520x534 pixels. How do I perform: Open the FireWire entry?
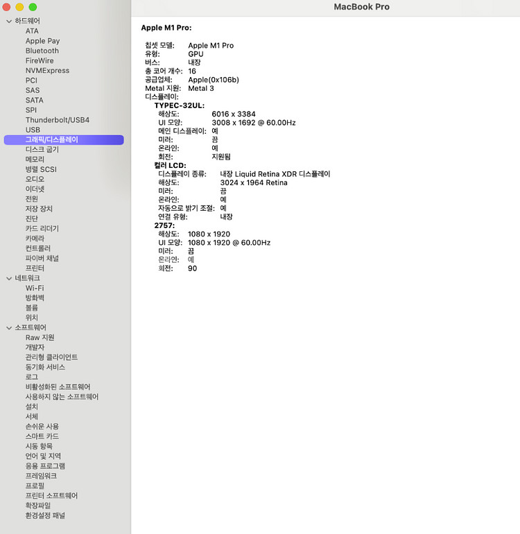click(40, 60)
